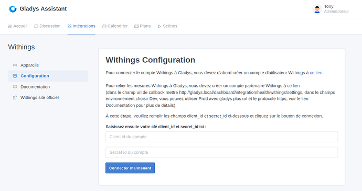Click the chat bubble icon beside Discussion
The image size is (362, 191).
click(x=36, y=26)
